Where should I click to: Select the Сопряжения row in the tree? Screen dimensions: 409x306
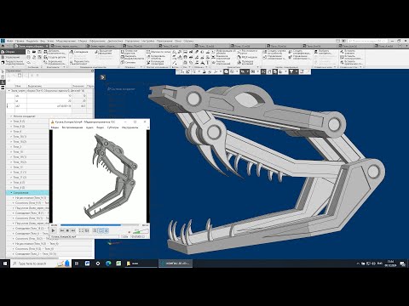(x=27, y=193)
